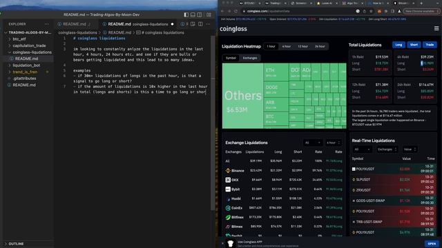
Task: Open Explorer panel more actions ellipsis
Action: coord(47,24)
